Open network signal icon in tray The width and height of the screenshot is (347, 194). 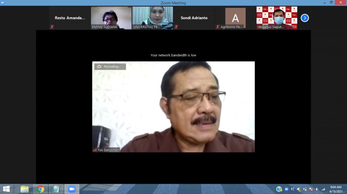[x=323, y=189]
